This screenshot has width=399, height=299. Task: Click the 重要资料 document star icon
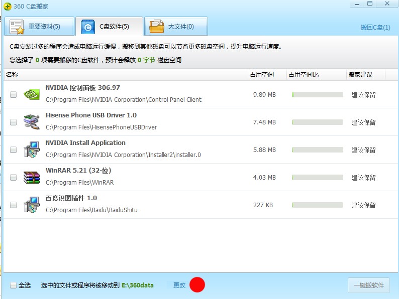point(17,27)
